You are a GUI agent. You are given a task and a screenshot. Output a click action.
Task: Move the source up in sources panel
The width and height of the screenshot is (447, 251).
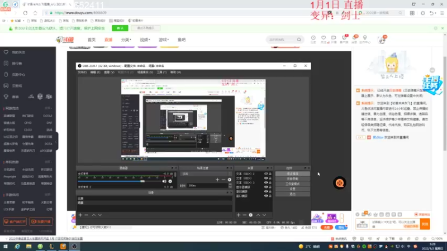258,215
